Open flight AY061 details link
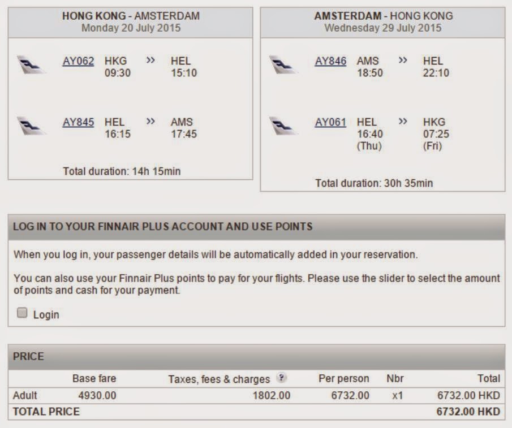 (x=330, y=122)
